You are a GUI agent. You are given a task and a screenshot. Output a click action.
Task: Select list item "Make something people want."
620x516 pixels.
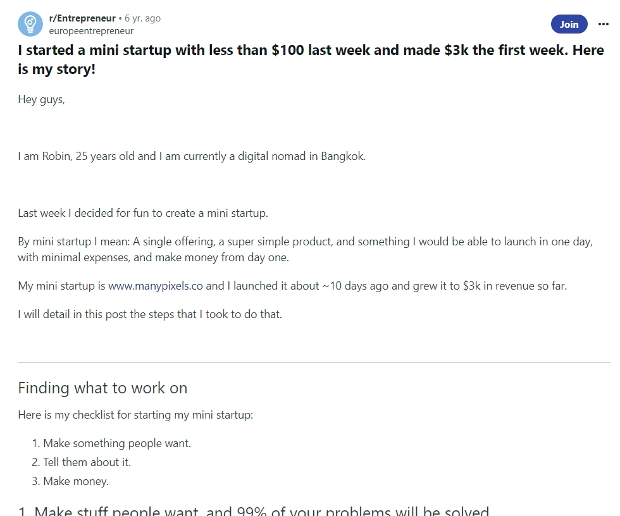coord(116,443)
